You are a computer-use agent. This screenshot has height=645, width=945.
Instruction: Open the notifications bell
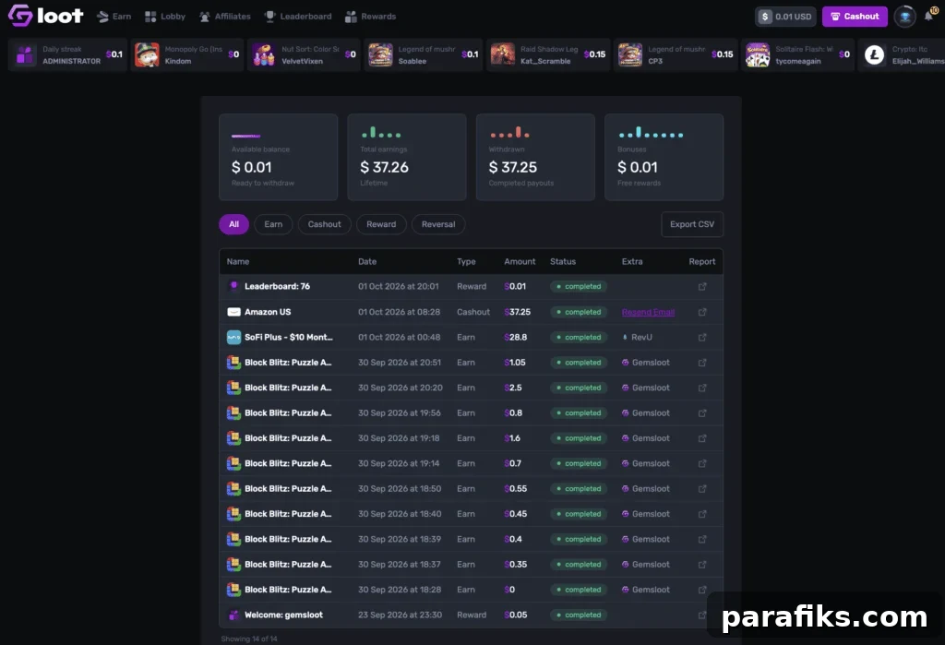(x=929, y=16)
